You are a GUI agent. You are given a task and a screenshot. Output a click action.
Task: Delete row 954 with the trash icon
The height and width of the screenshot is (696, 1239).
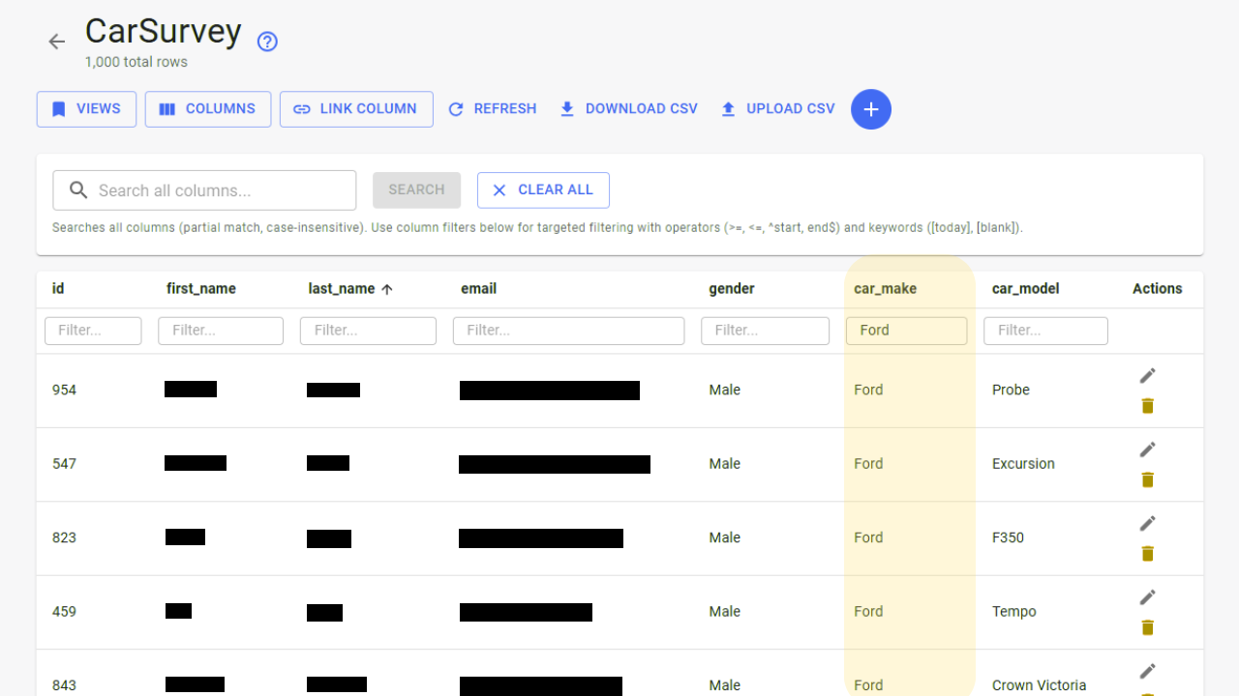1147,406
